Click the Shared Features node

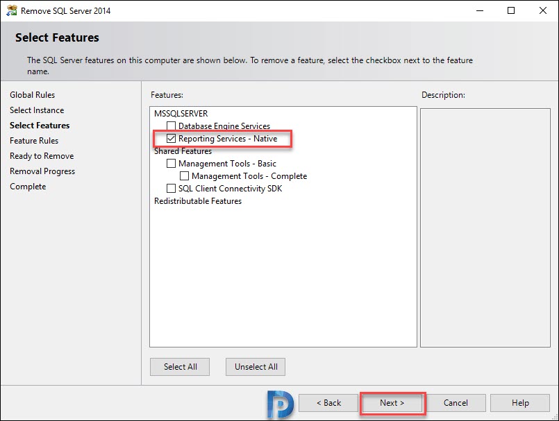(183, 151)
